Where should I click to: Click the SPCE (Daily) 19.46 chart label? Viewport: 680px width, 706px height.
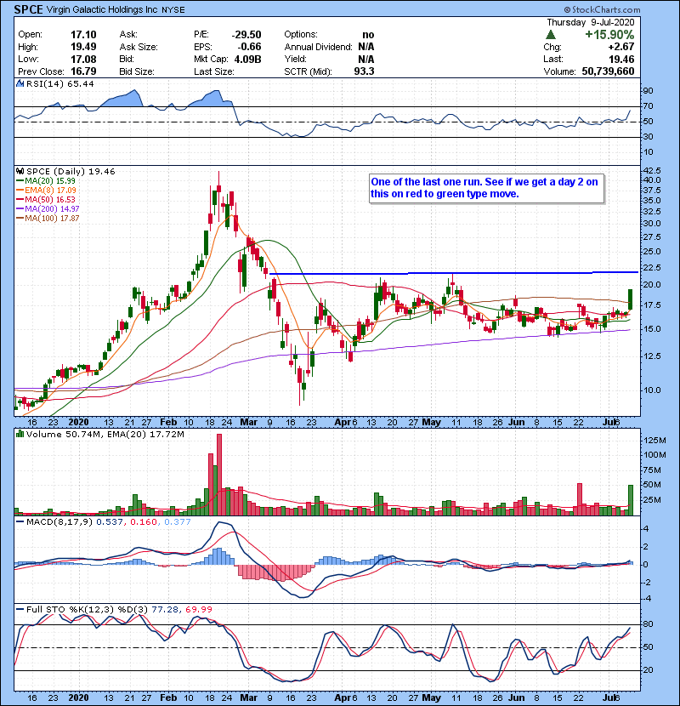71,172
